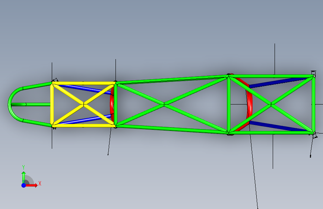The height and width of the screenshot is (209, 323).
Task: Select the upper dark blue rear brace tube
Action: [278, 82]
